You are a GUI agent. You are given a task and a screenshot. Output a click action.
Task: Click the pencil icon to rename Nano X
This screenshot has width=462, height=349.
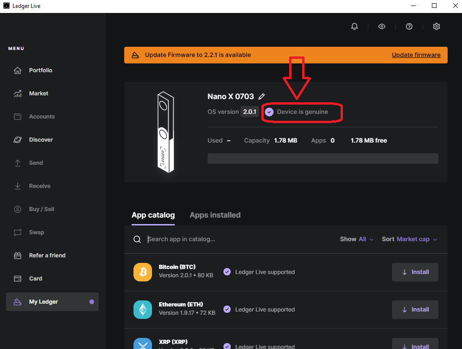261,97
